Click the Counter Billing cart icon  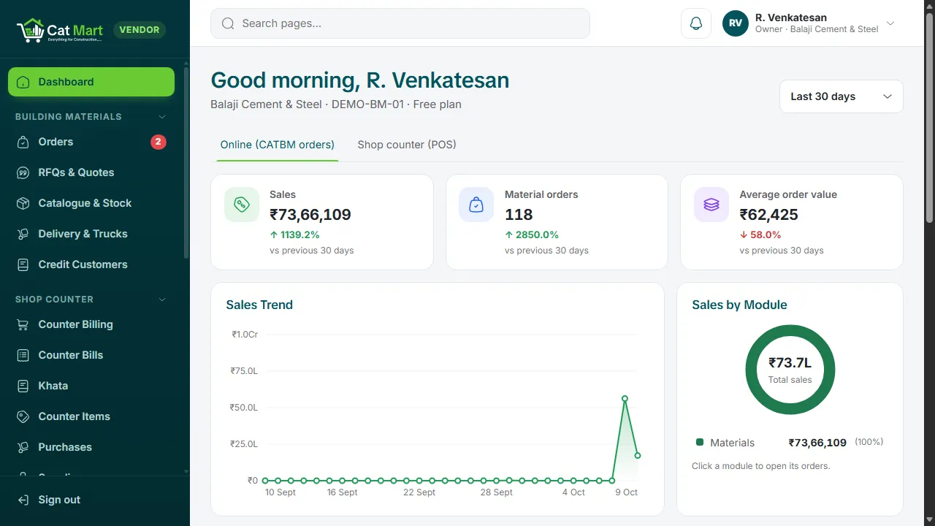coord(23,324)
